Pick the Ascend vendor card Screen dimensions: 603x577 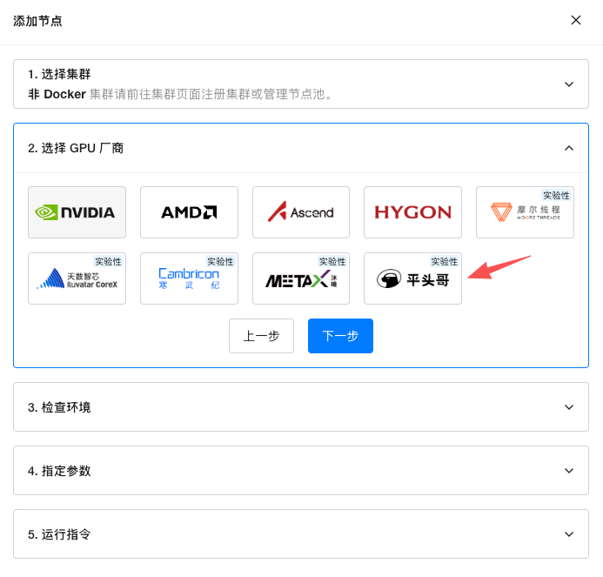click(301, 212)
